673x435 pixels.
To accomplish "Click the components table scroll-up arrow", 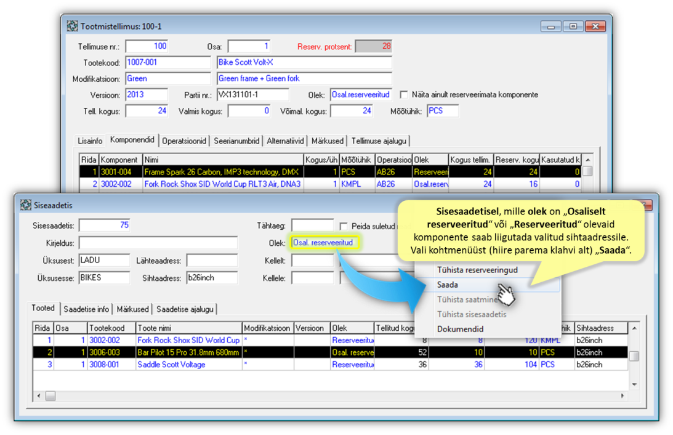I will point(587,160).
